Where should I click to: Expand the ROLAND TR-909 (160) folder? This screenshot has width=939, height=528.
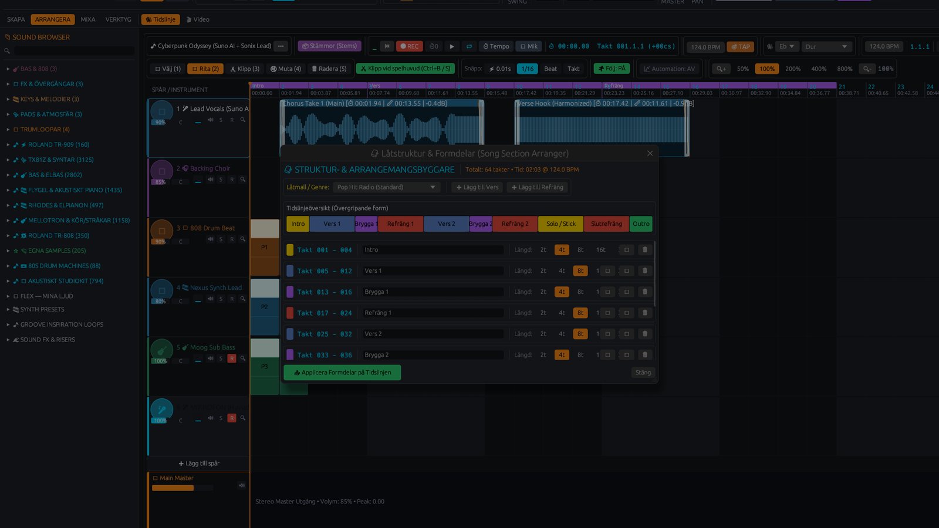(x=8, y=145)
